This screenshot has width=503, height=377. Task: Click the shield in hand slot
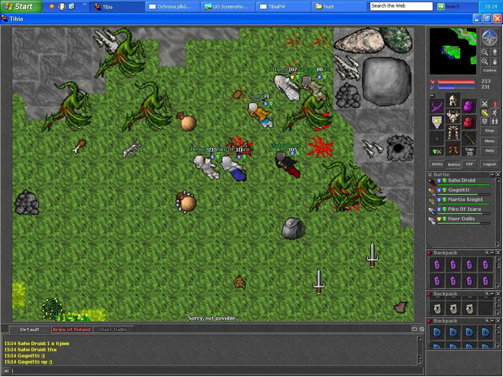[437, 123]
